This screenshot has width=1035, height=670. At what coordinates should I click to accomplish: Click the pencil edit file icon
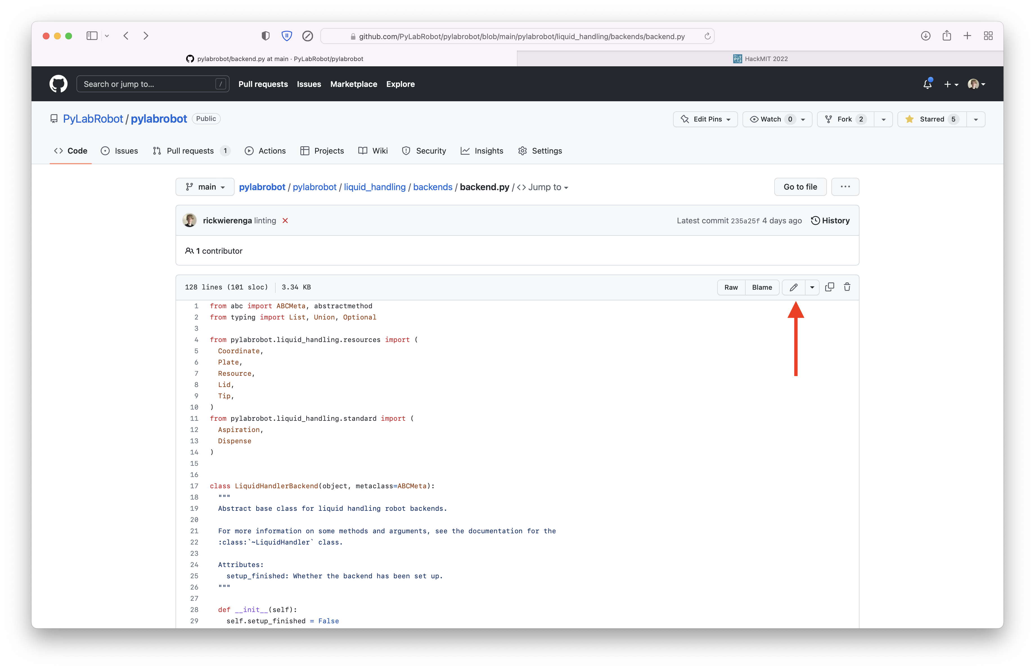(x=793, y=287)
